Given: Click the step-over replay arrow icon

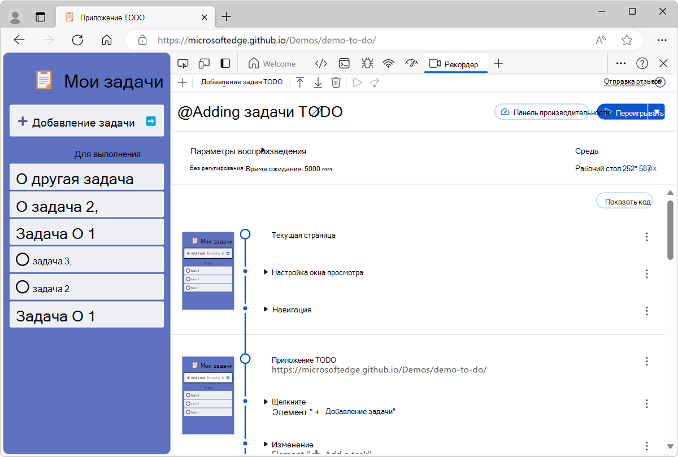Looking at the screenshot, I should (x=374, y=82).
